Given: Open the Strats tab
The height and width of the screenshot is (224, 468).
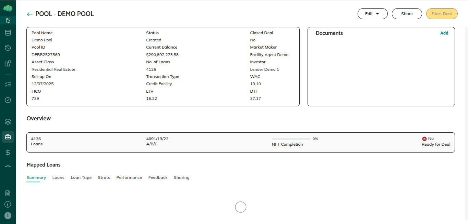Looking at the screenshot, I should [104, 177].
